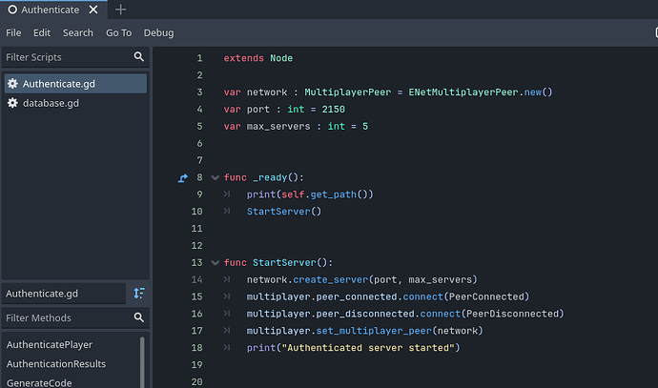Click the override indicator icon on line 8
The height and width of the screenshot is (388, 658).
[x=182, y=178]
